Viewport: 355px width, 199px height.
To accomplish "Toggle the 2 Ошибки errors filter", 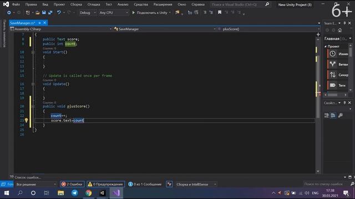I will coord(73,184).
